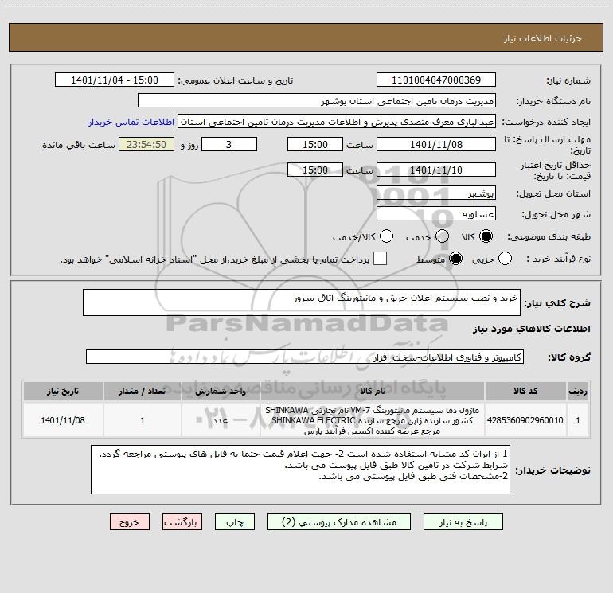Click the پاسخ به نیاز button
613x593 pixels.
pyautogui.click(x=463, y=522)
